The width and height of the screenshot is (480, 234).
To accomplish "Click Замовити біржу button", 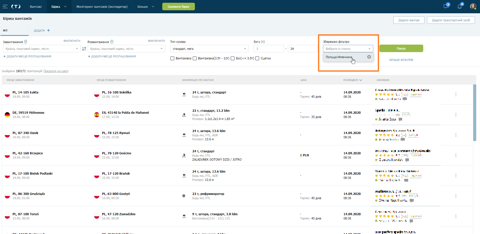I will tap(179, 7).
